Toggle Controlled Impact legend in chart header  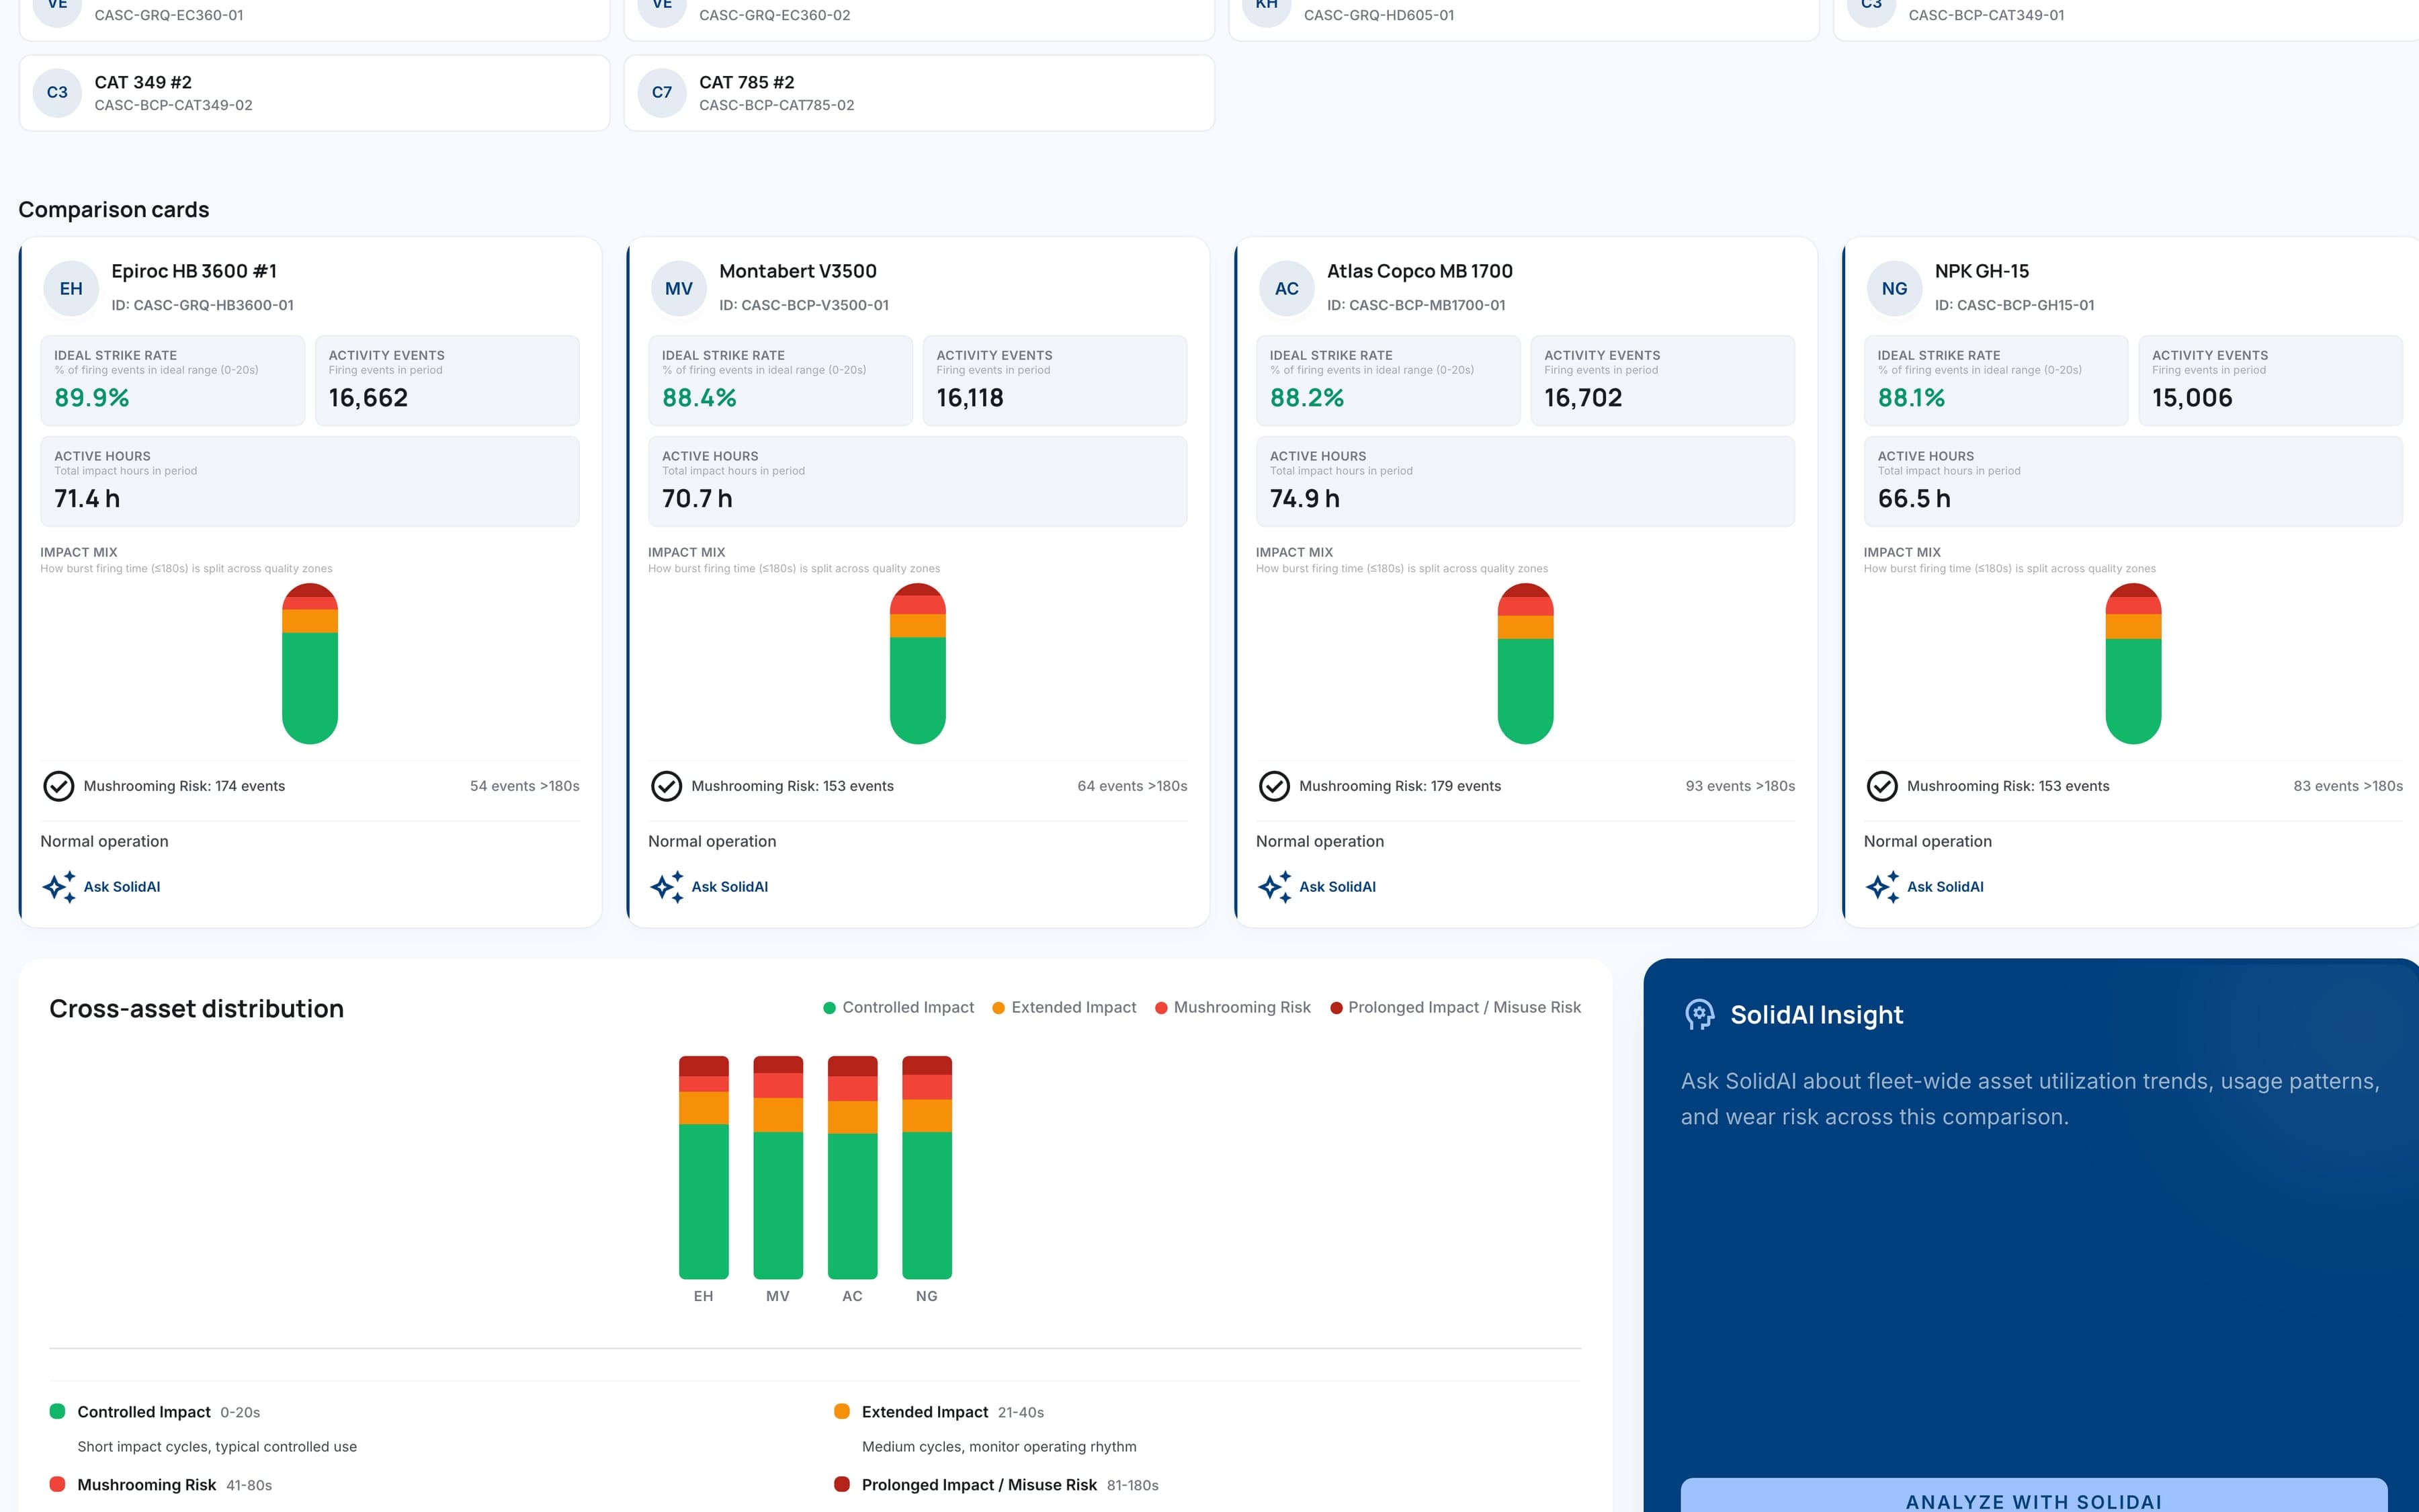pyautogui.click(x=898, y=1007)
